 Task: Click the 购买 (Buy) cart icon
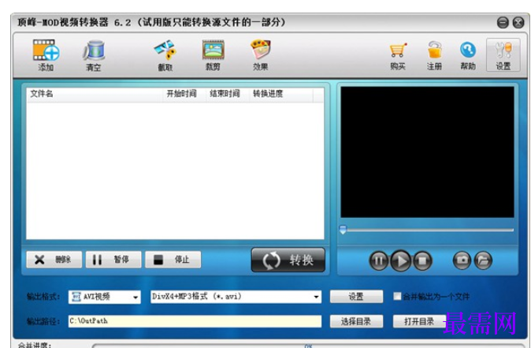(398, 55)
